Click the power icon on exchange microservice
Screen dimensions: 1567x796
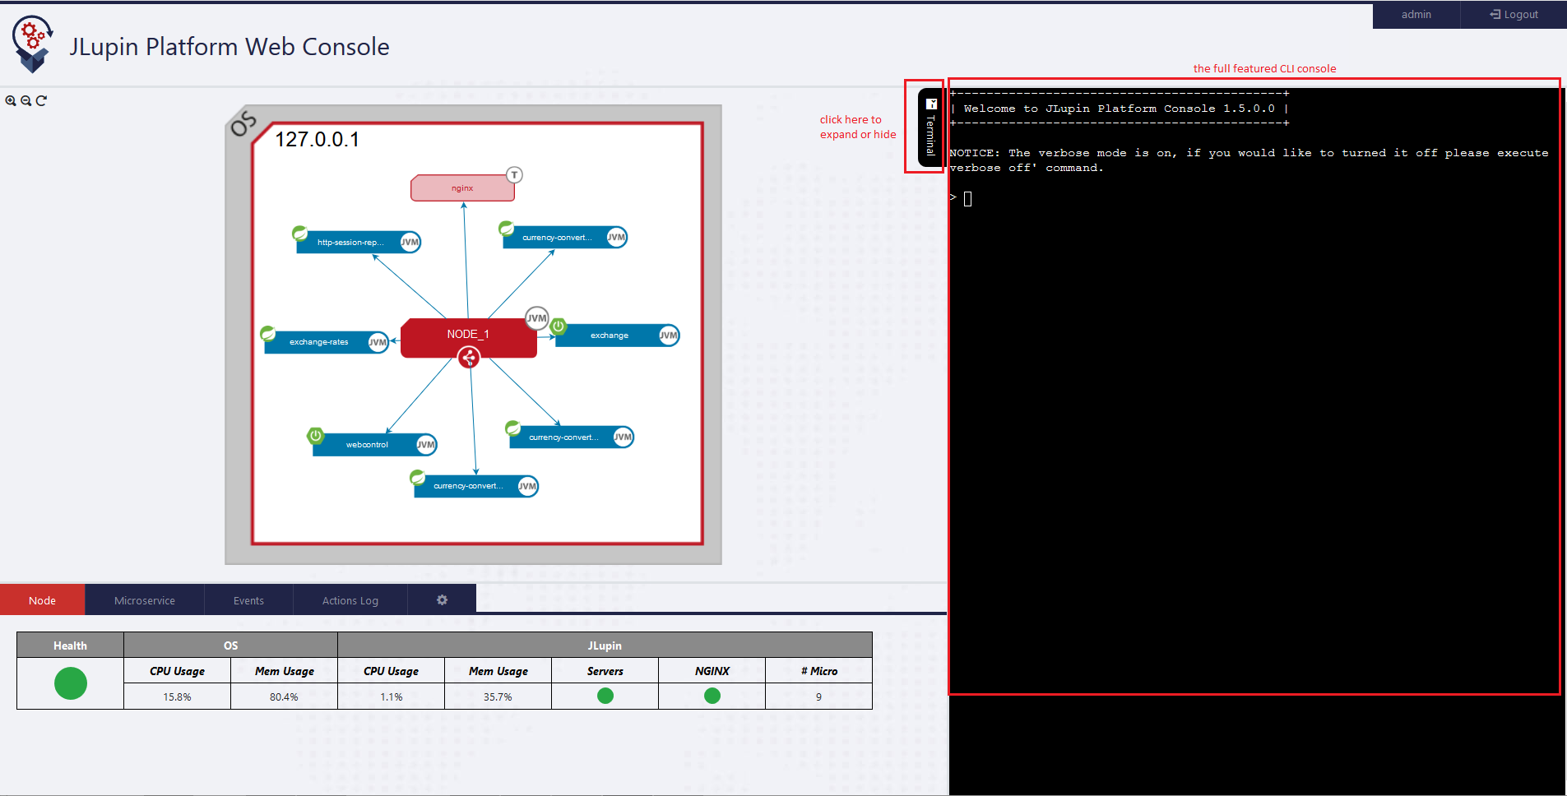coord(559,326)
